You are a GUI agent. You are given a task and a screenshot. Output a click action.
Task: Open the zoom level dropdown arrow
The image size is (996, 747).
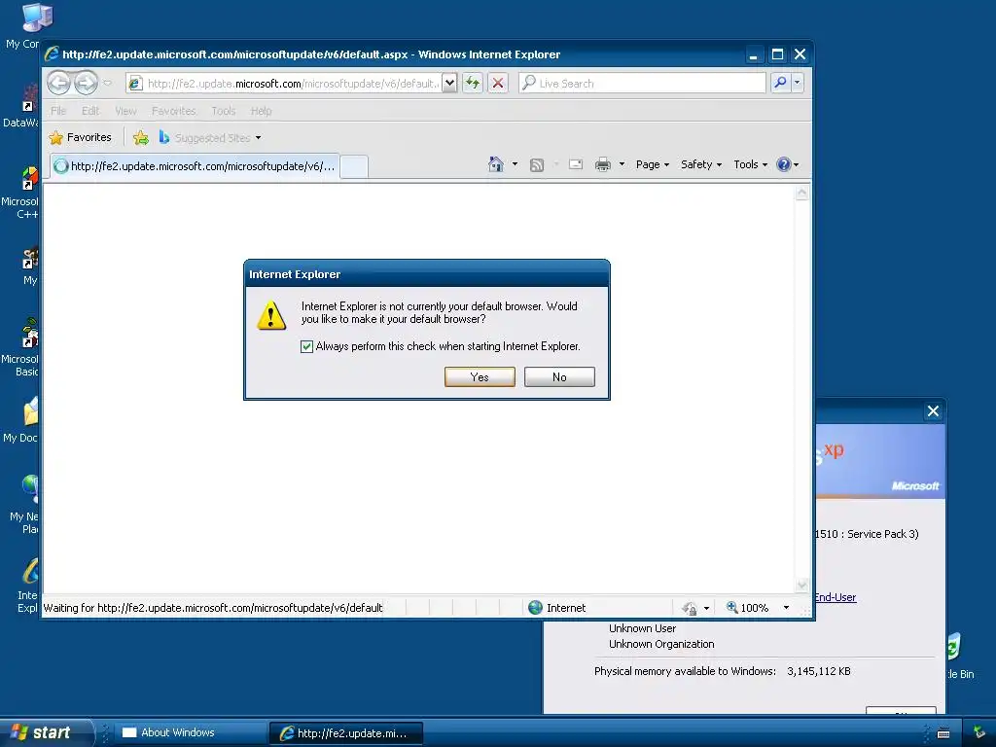click(x=786, y=608)
